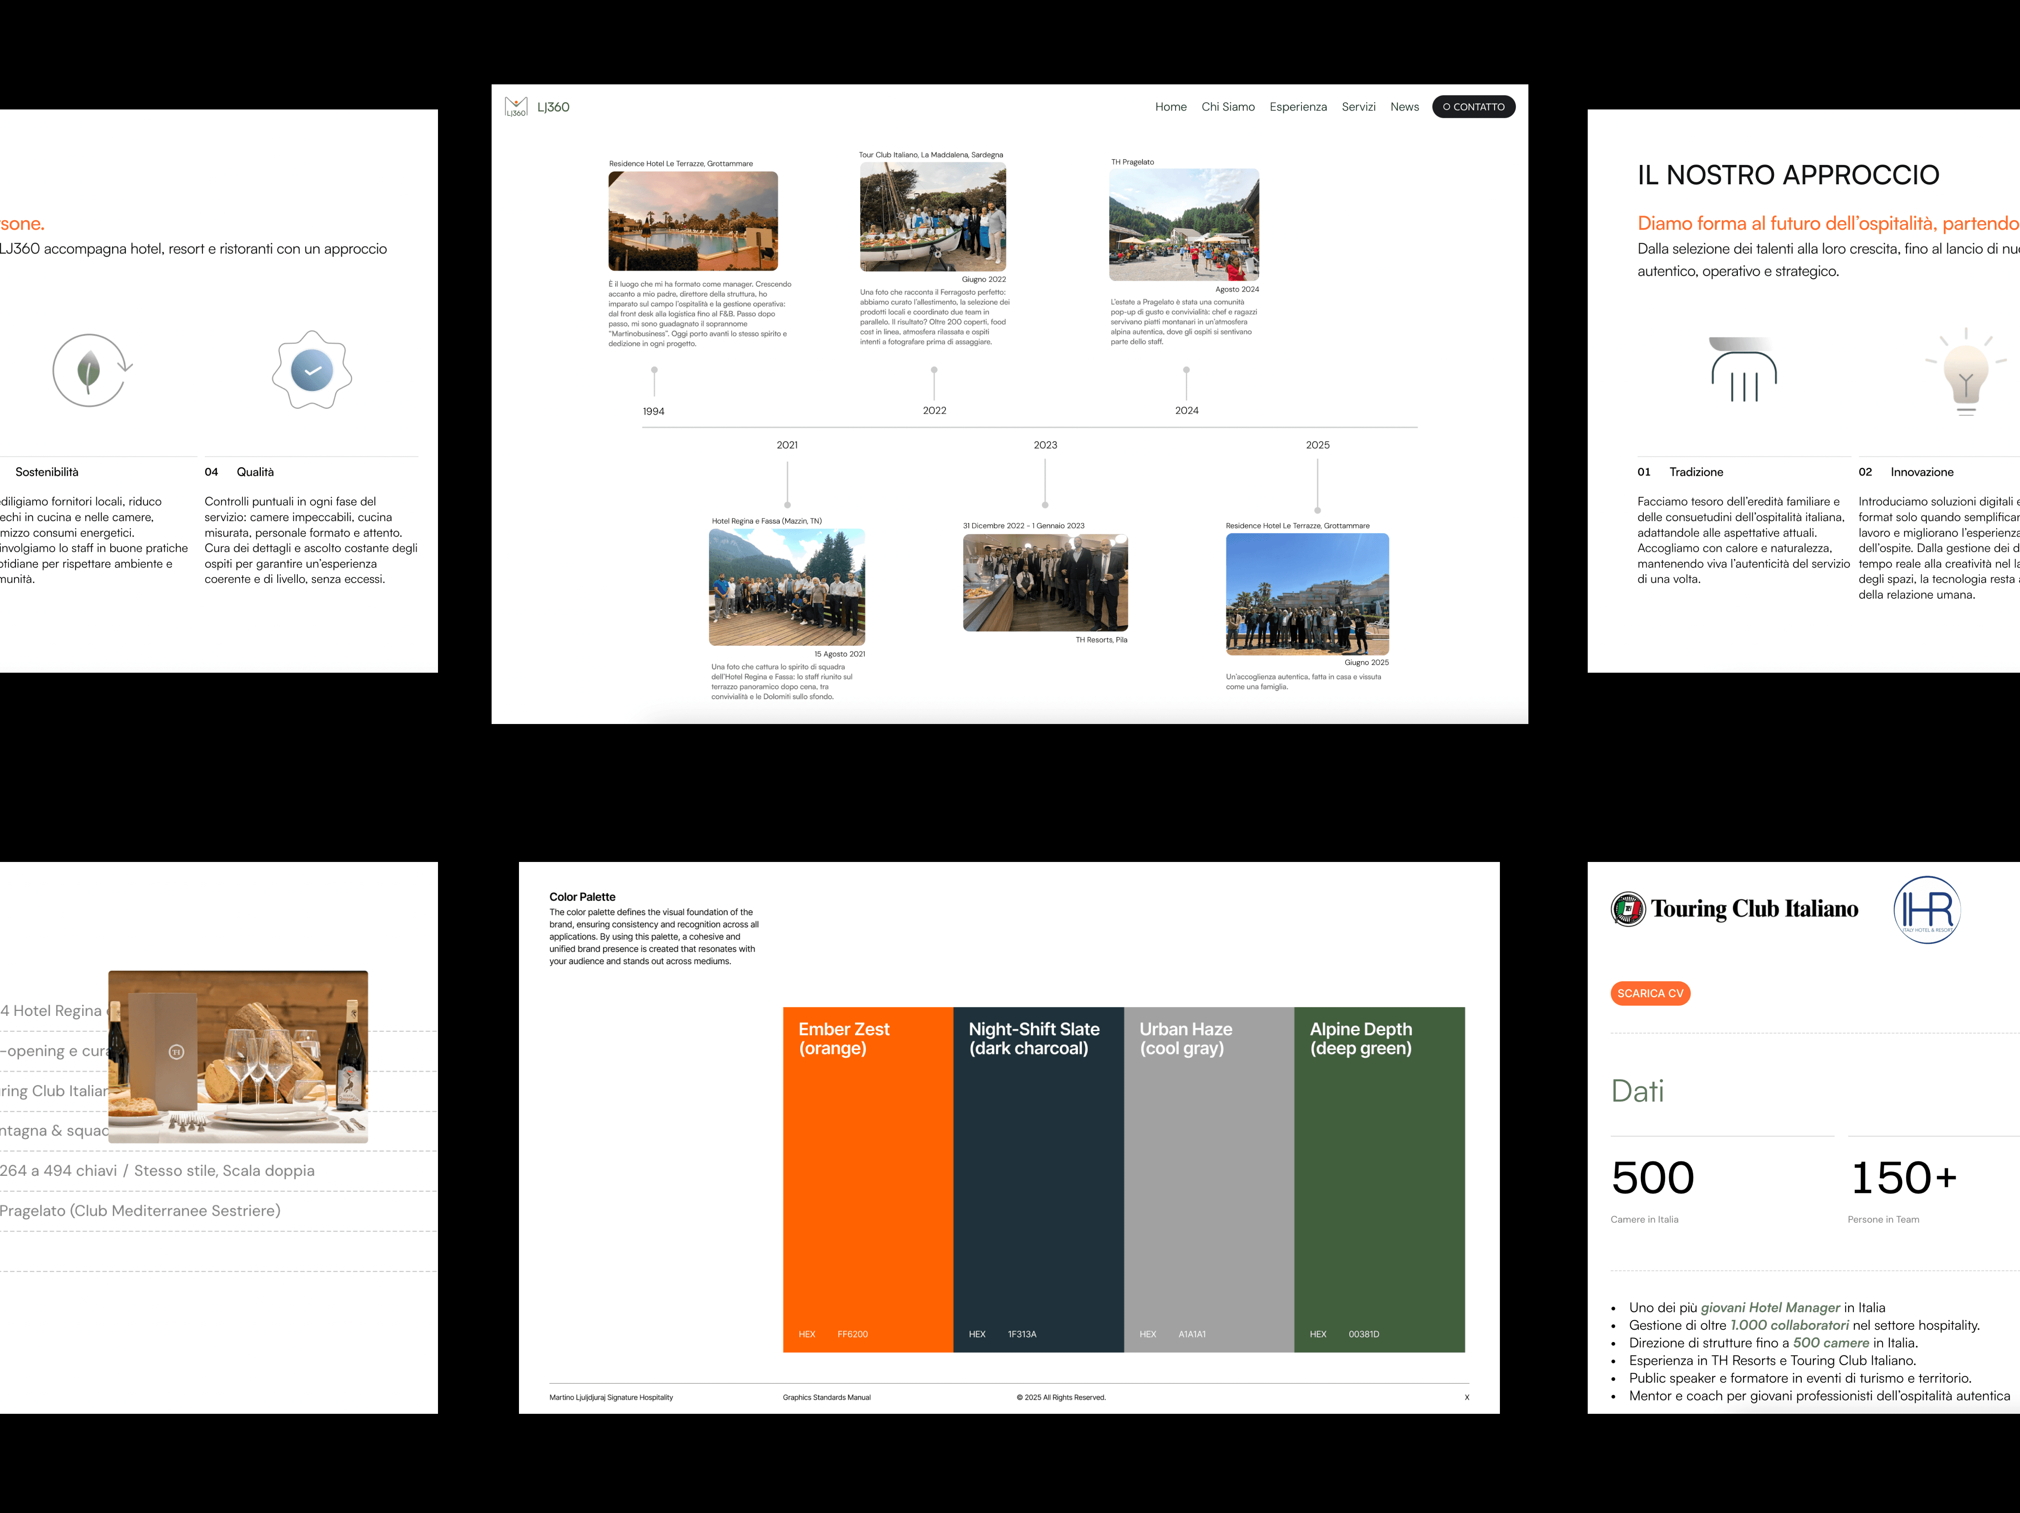2020x1513 pixels.
Task: Click the LJ360 logo icon
Action: 516,107
